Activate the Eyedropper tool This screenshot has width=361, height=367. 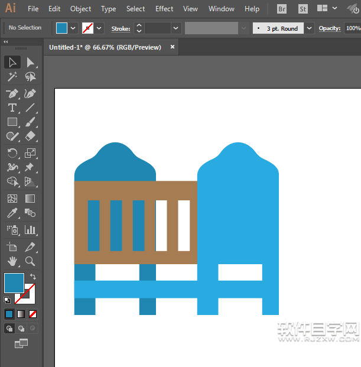pos(12,213)
